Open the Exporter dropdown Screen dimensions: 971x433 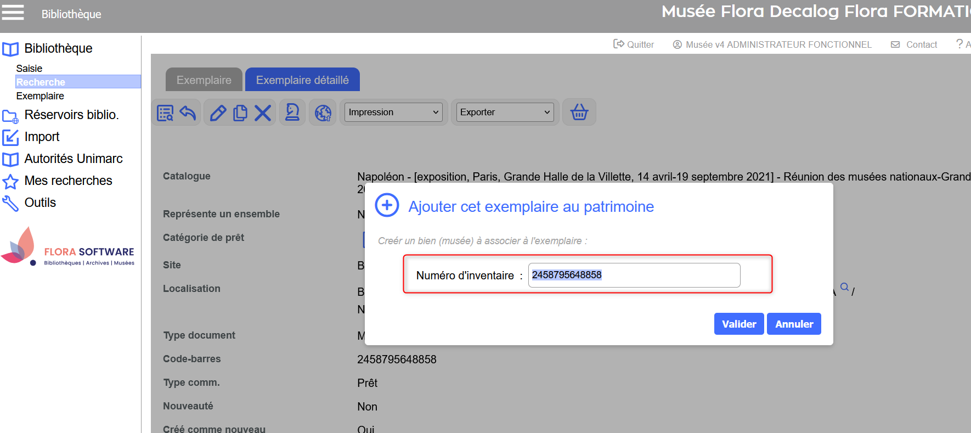[505, 113]
